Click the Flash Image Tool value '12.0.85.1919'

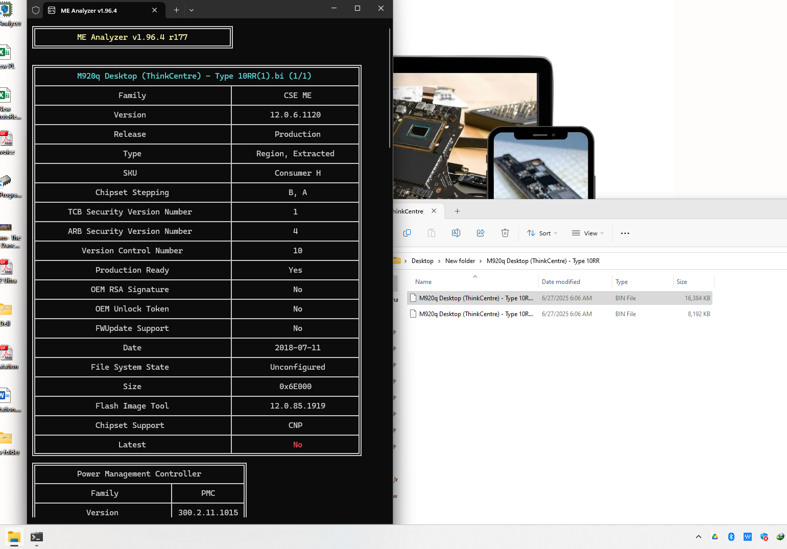click(x=298, y=406)
